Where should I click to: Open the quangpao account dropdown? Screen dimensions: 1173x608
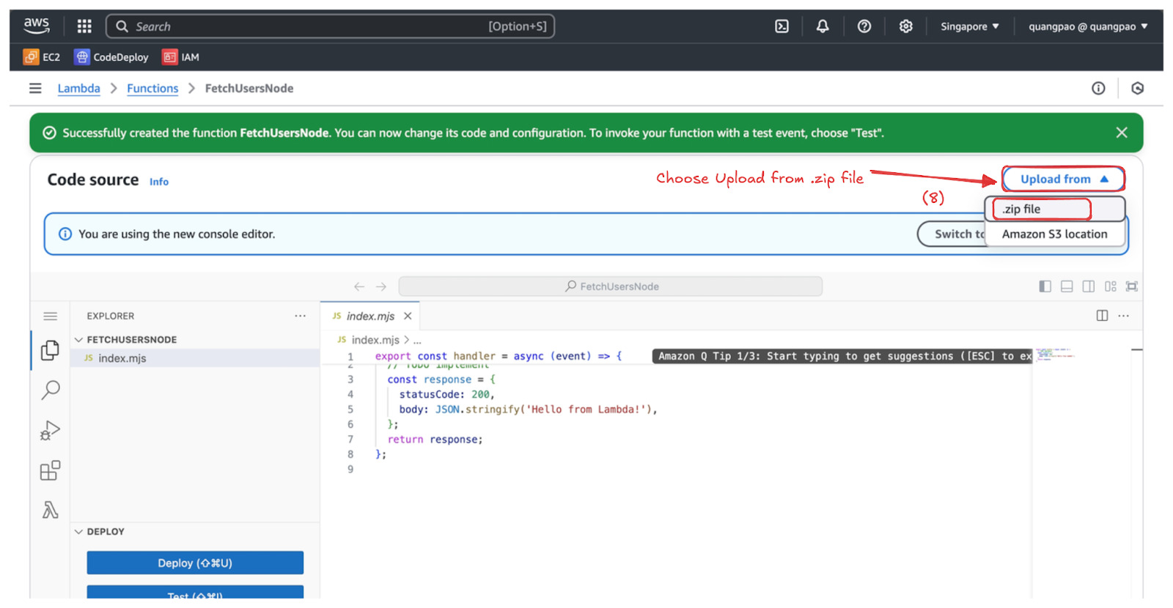pyautogui.click(x=1088, y=26)
